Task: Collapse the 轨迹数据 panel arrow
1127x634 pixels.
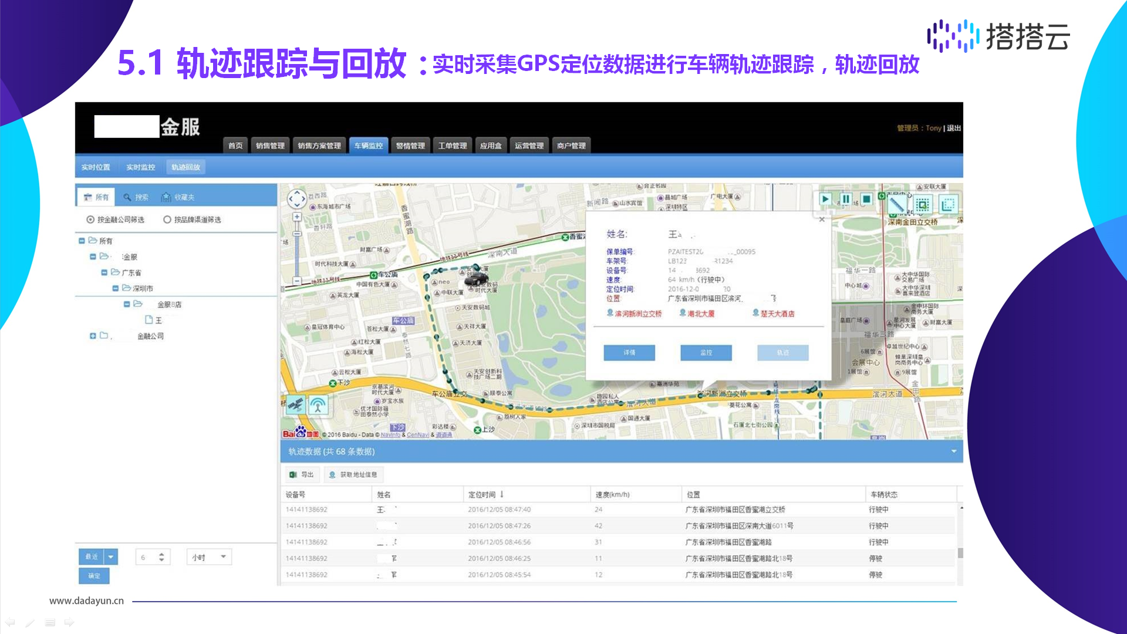Action: [954, 451]
